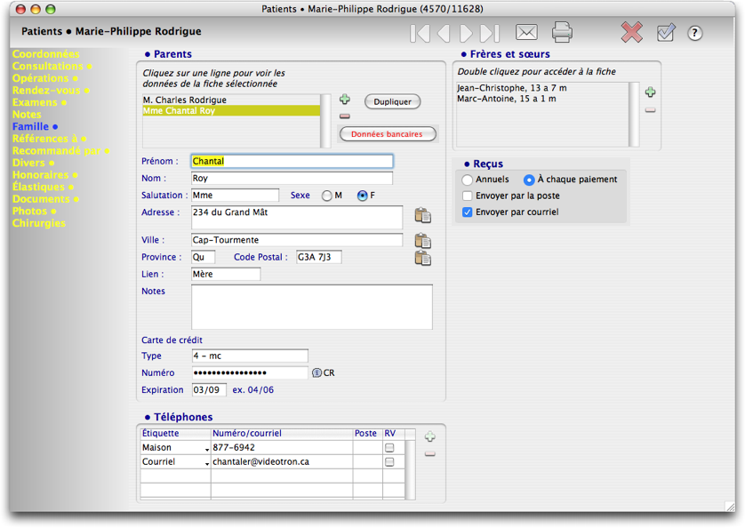The width and height of the screenshot is (745, 528).
Task: Select Mme Chantal Roy in parents list
Action: click(x=231, y=111)
